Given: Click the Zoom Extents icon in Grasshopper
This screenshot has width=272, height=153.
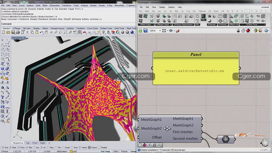Looking at the screenshot, I should tap(164, 31).
